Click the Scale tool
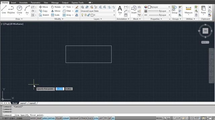The height and width of the screenshot is (120, 215). click(55, 15)
